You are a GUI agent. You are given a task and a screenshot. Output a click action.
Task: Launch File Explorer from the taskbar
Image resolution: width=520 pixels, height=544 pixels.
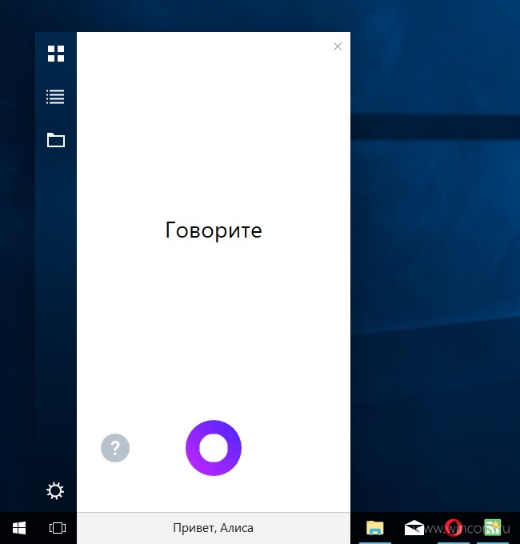click(x=374, y=528)
